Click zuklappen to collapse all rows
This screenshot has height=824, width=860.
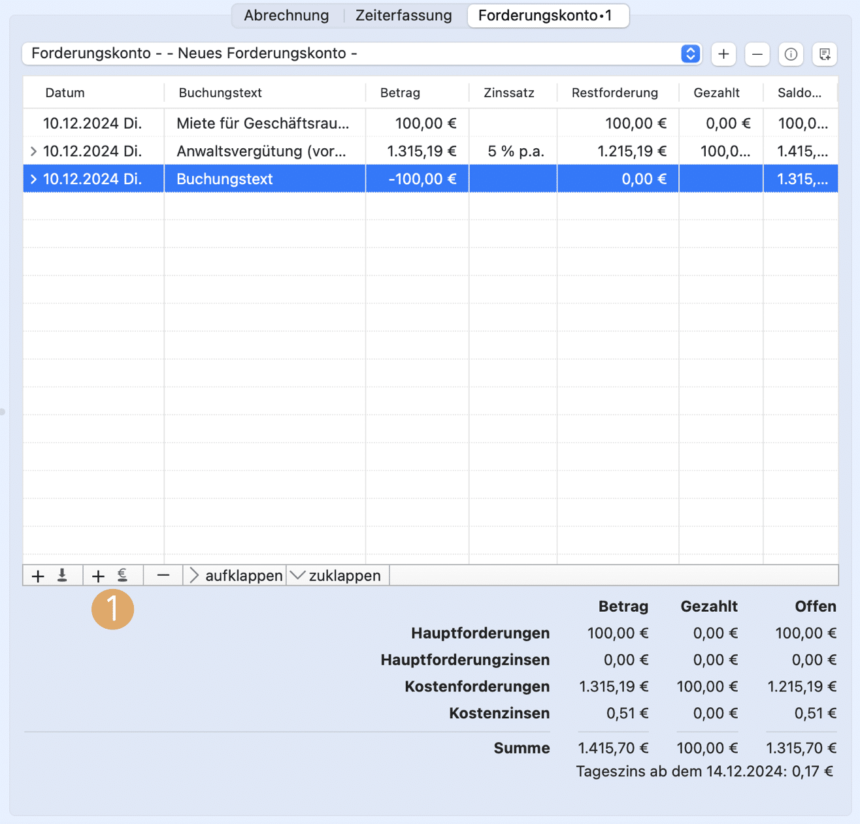(338, 575)
